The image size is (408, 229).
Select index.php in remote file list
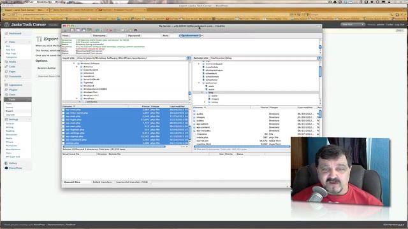202,137
